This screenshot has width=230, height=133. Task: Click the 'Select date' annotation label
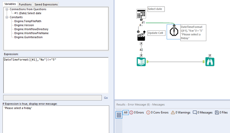[156, 9]
